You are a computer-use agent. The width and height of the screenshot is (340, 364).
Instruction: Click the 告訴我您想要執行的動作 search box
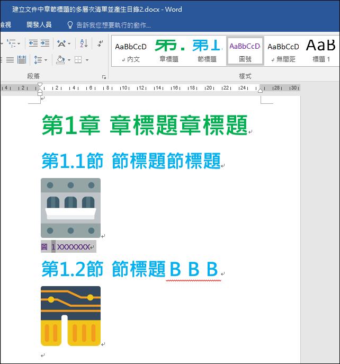114,25
